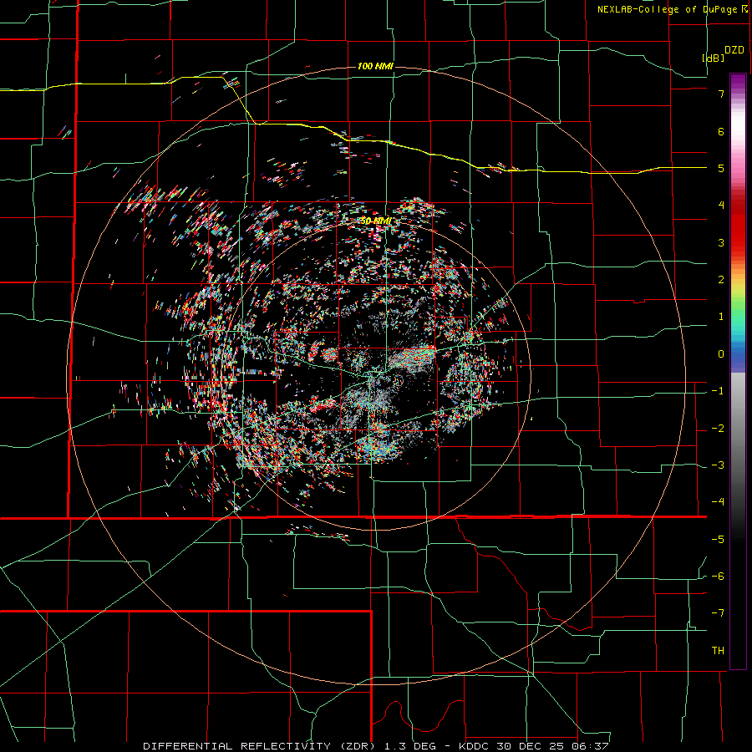Click the -6 value on color scale

point(718,577)
